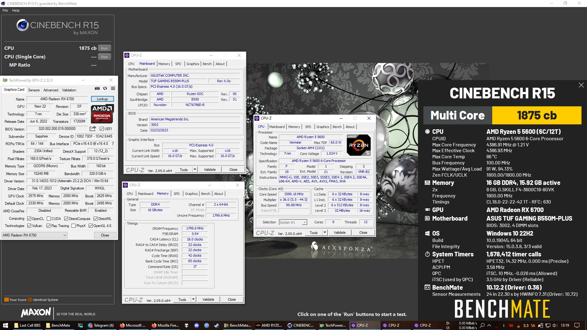Toggle the UEFI checkbox
587x330 pixels.
102,129
